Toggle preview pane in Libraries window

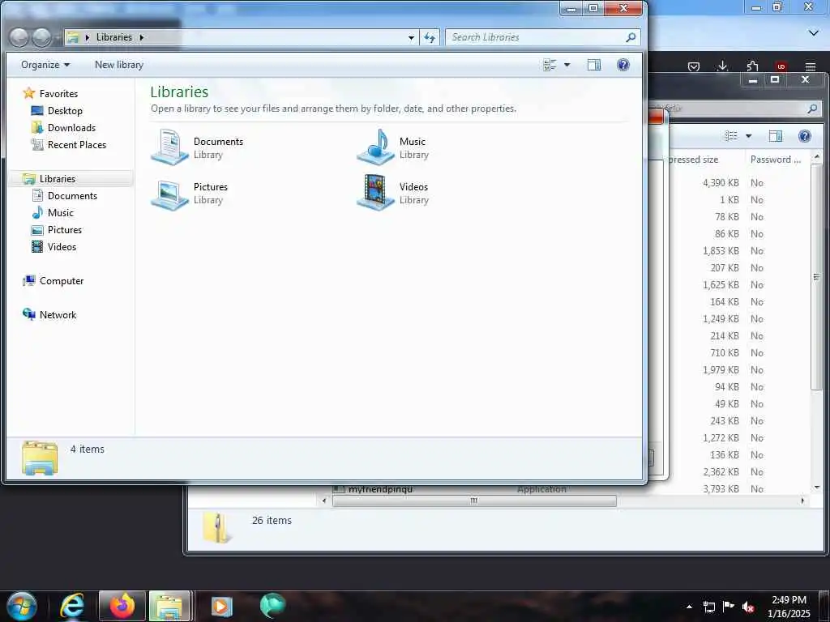pyautogui.click(x=594, y=65)
